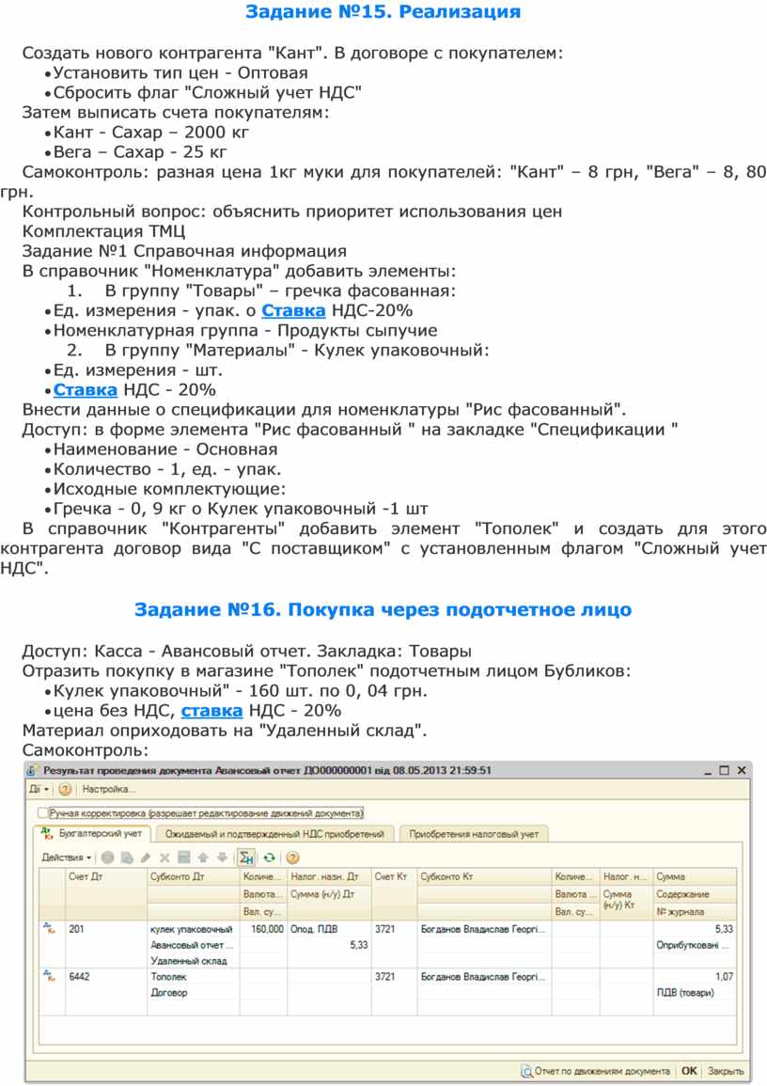767x1086 pixels.
Task: Click the Авансовый отчет cell
Action: coord(193,945)
